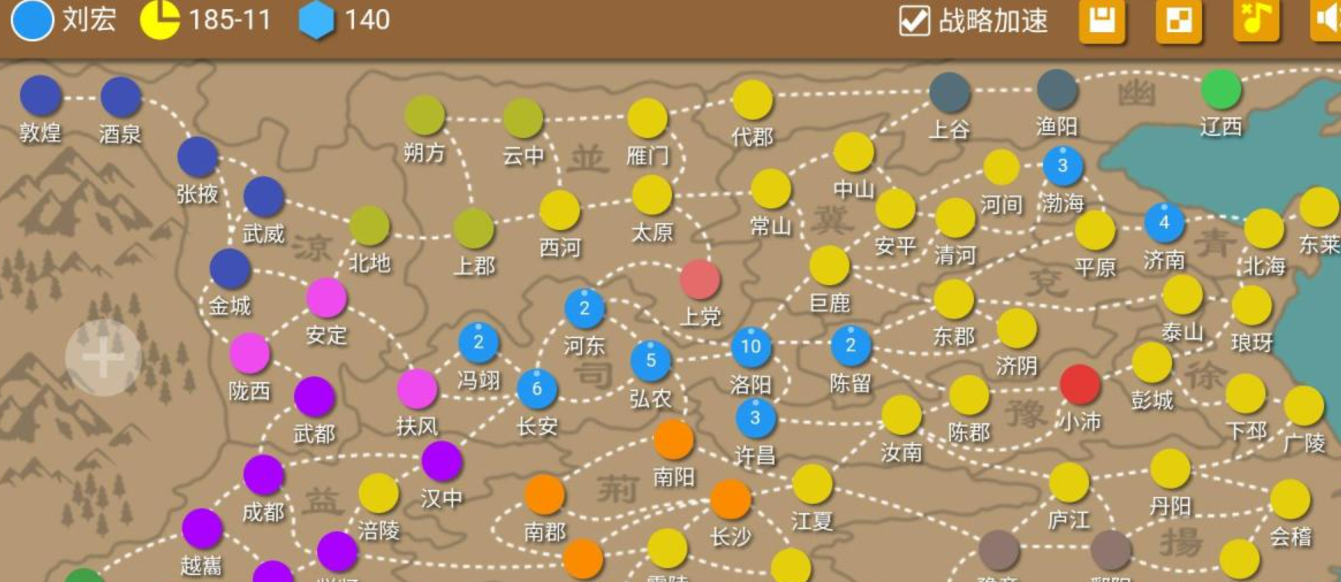Select the 泰山 city node
Screen dimensions: 1341x582
click(x=1183, y=295)
